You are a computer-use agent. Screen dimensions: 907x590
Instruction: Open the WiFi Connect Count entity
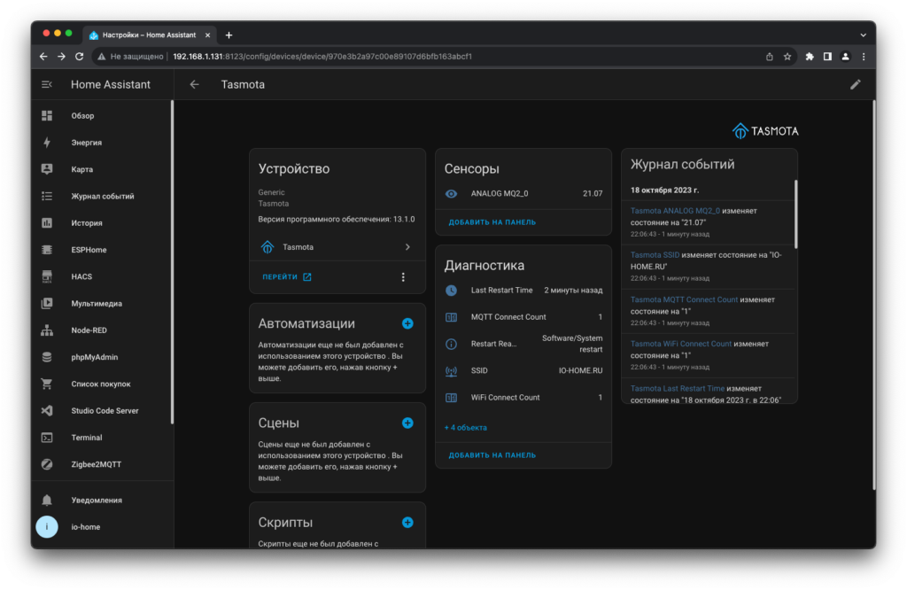523,398
